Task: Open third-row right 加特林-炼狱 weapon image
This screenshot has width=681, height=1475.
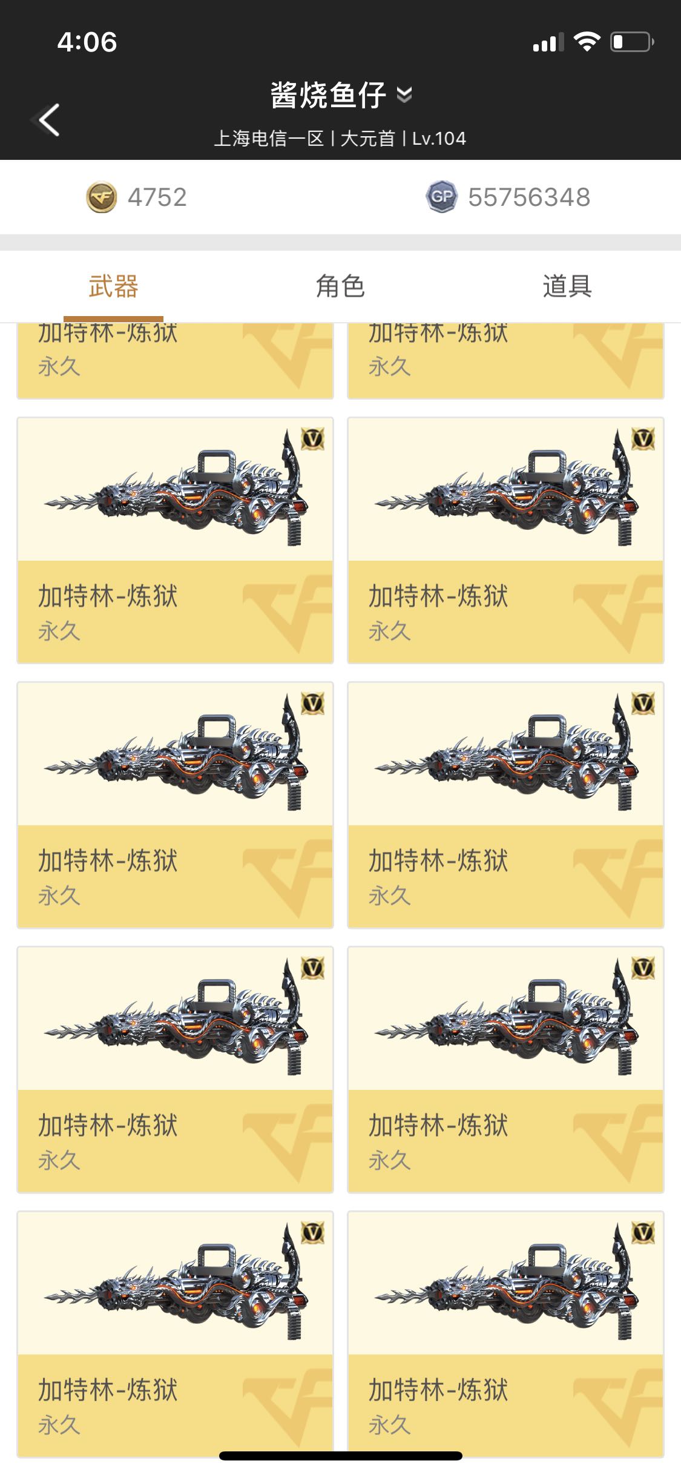Action: (x=506, y=754)
